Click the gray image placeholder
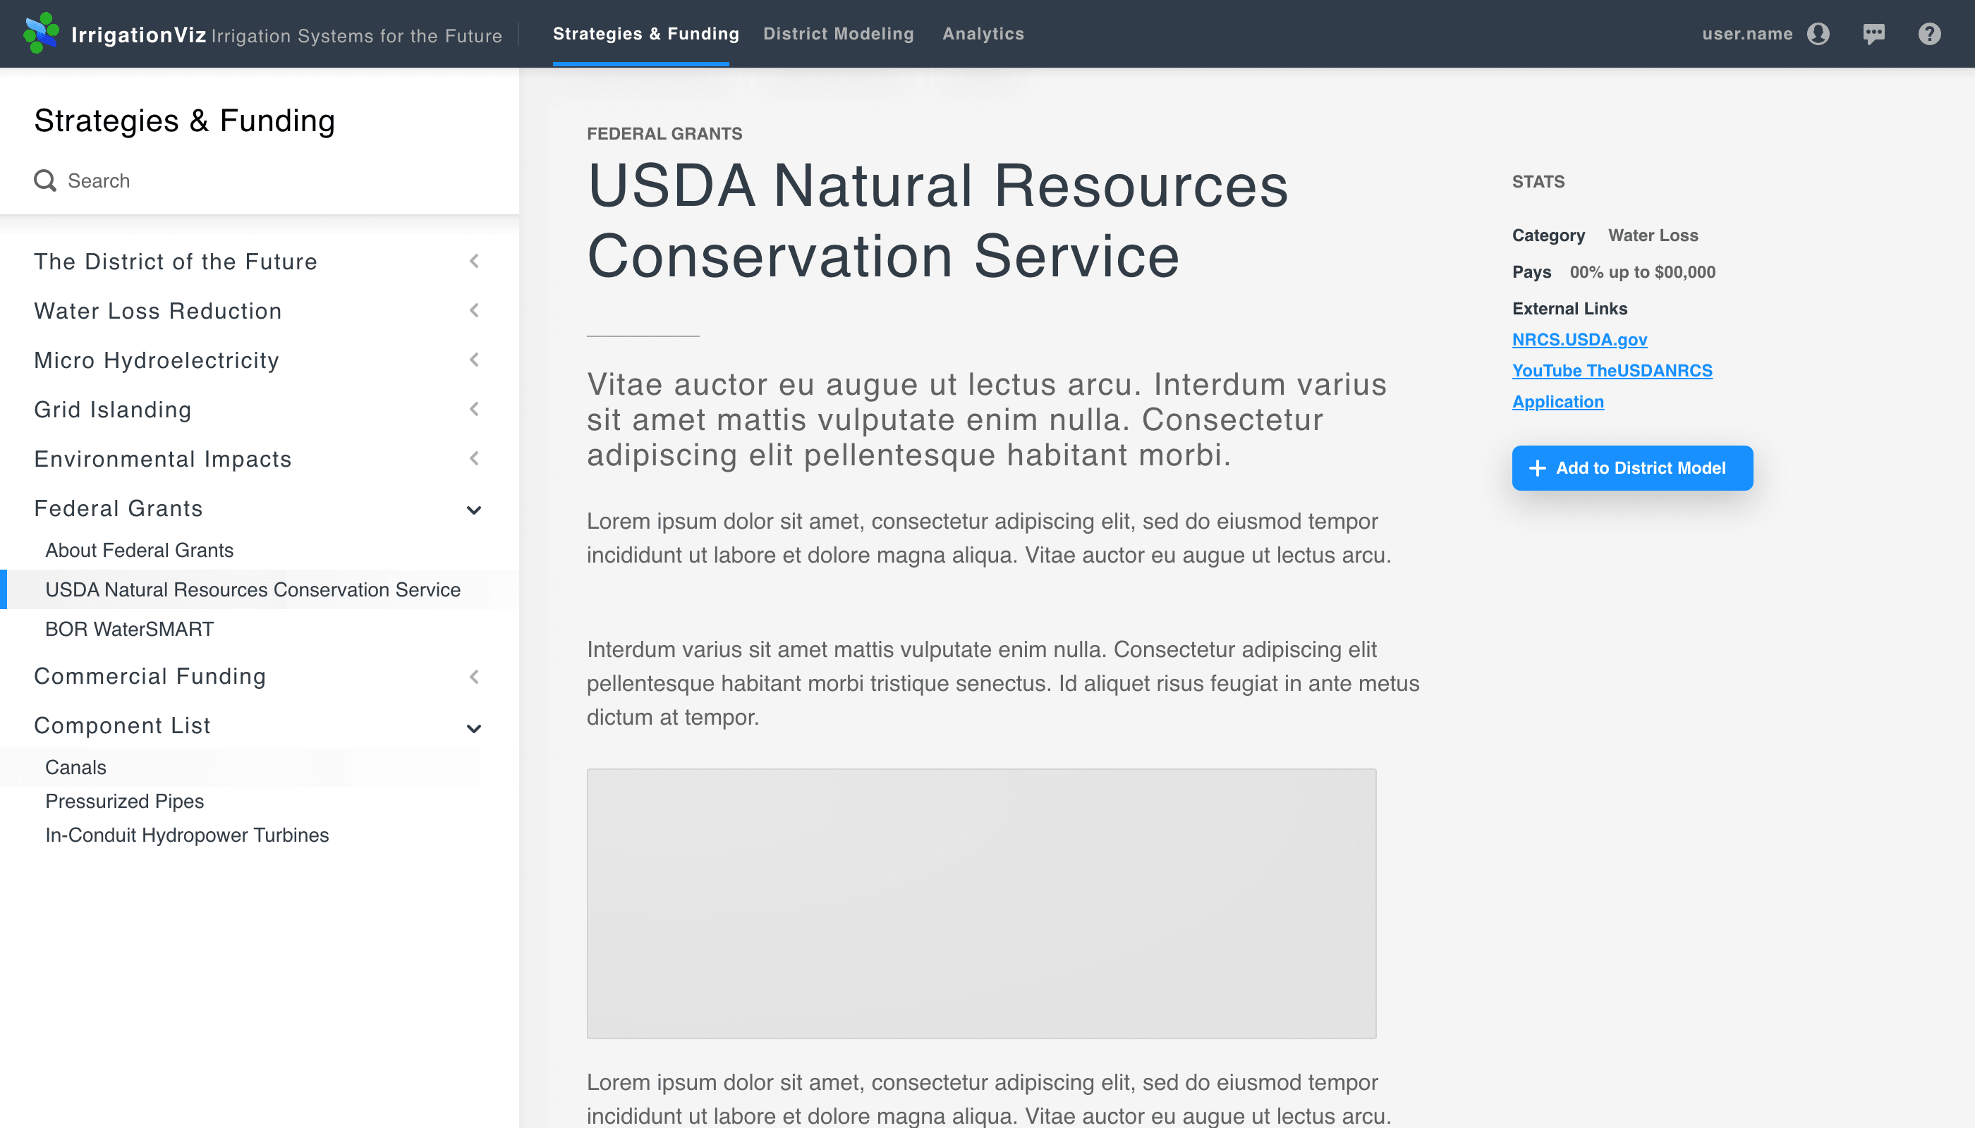 pyautogui.click(x=981, y=903)
